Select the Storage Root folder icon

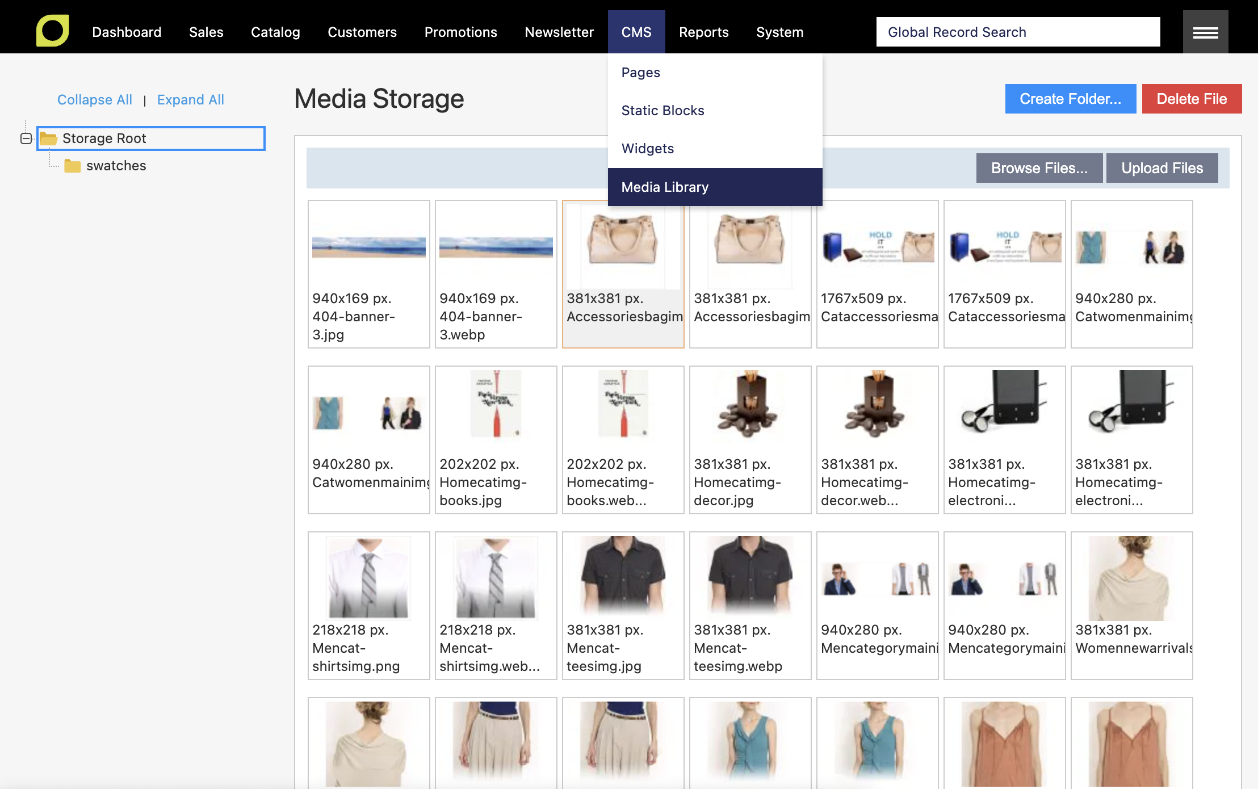coord(48,139)
